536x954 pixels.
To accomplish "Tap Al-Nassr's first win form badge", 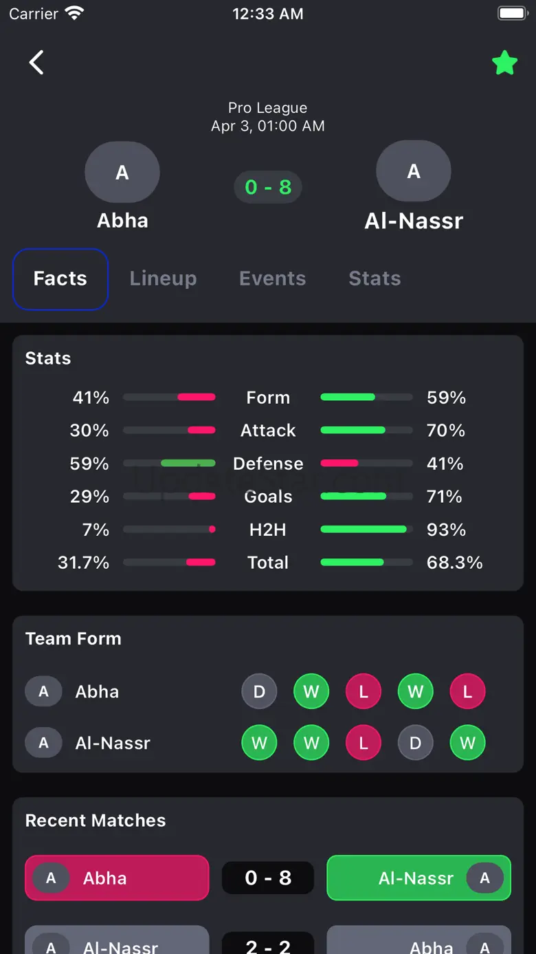I will [x=259, y=743].
